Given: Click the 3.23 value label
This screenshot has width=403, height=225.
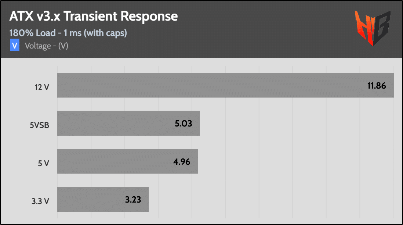Looking at the screenshot, I should click(x=132, y=199).
